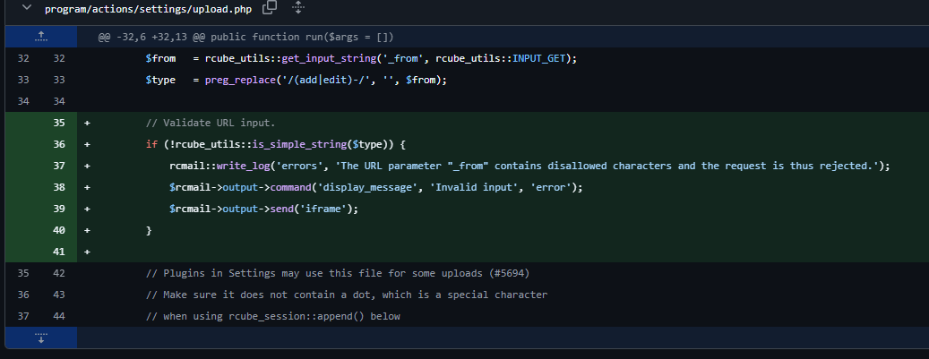The height and width of the screenshot is (359, 929).
Task: Click new line number 37
Action: coord(59,167)
